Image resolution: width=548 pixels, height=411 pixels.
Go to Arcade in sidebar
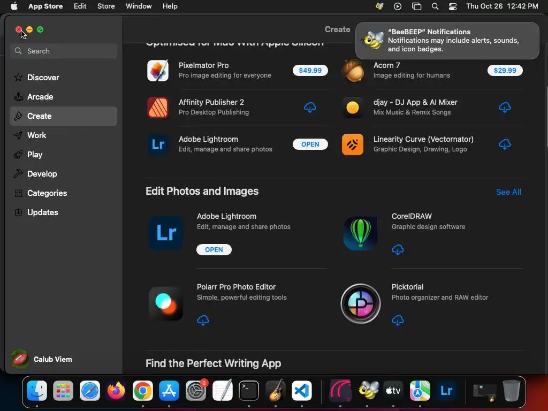64,97
